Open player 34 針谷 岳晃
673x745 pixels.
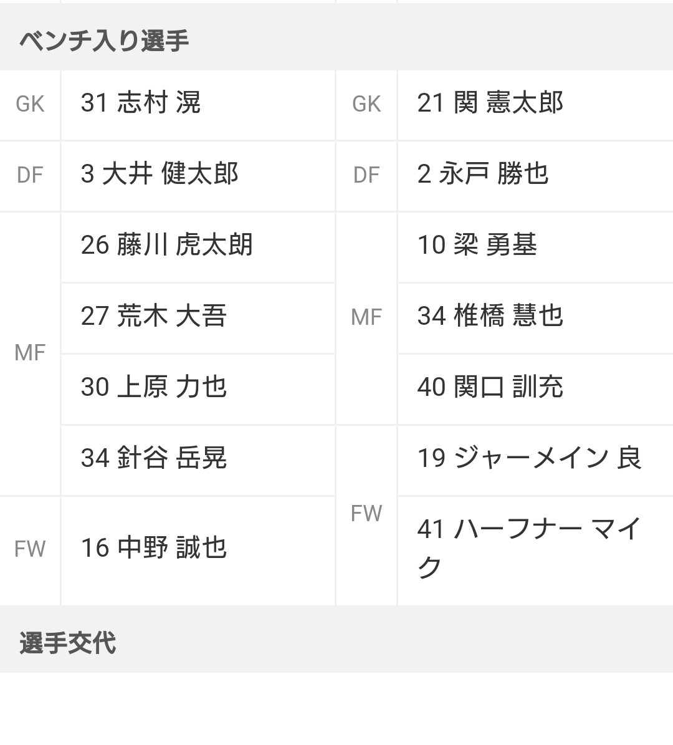pyautogui.click(x=154, y=459)
